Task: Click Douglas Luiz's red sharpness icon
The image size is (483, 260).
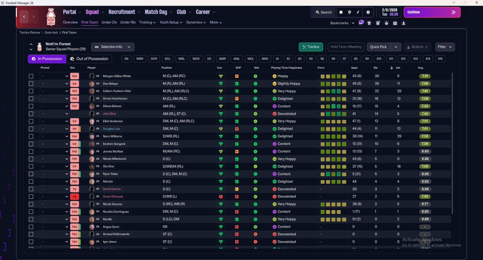Action: coord(237,129)
